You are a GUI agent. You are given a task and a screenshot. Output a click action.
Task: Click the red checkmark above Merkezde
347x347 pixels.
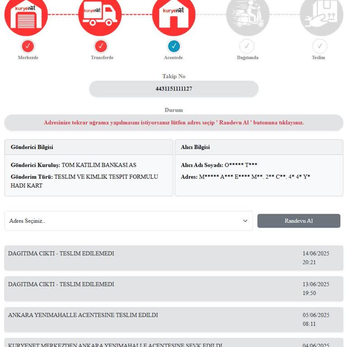tap(28, 46)
